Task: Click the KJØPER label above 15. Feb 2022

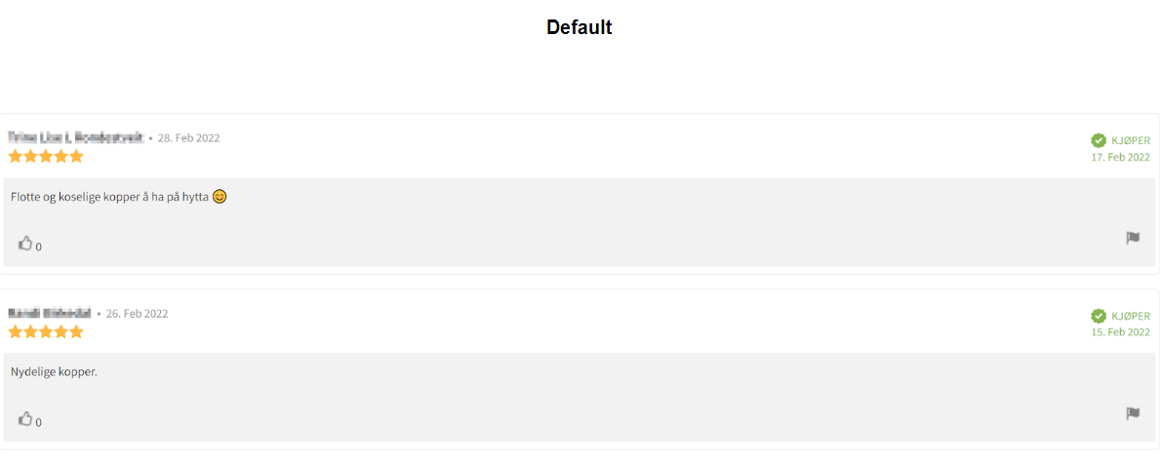Action: [1131, 316]
